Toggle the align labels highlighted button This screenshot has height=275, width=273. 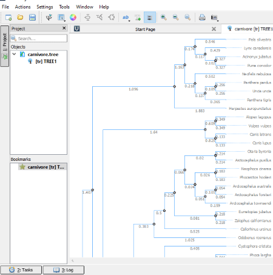tap(150, 18)
